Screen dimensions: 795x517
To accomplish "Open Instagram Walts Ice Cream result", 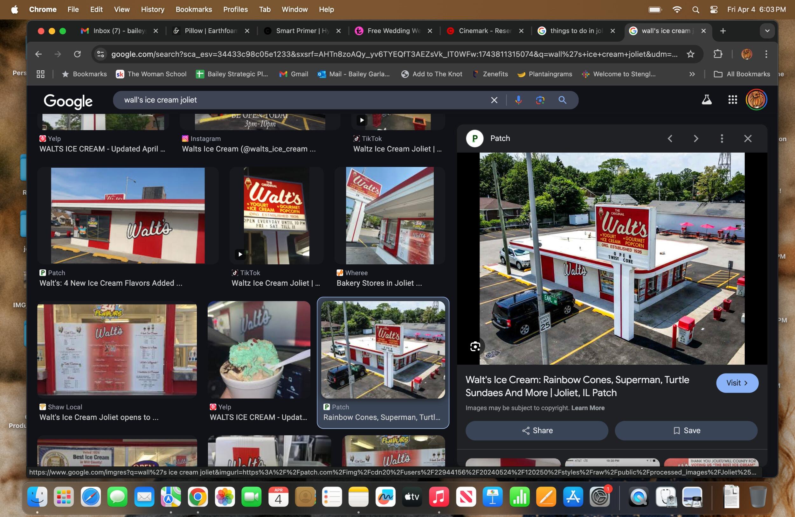I will click(249, 149).
